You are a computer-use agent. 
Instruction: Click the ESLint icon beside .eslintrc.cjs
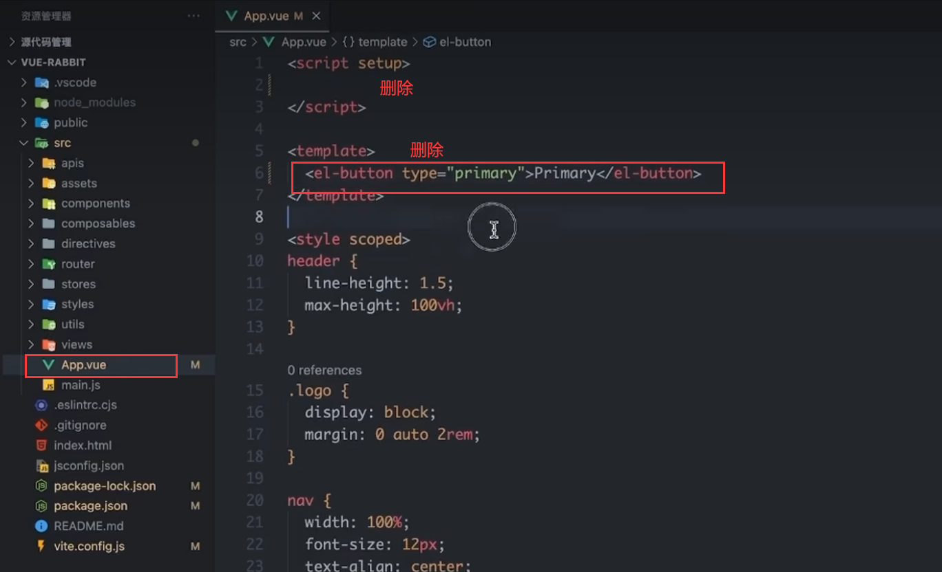click(x=41, y=405)
